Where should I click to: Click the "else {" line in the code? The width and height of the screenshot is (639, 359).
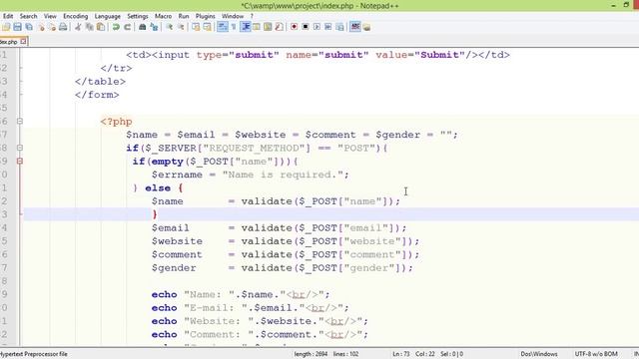click(158, 188)
